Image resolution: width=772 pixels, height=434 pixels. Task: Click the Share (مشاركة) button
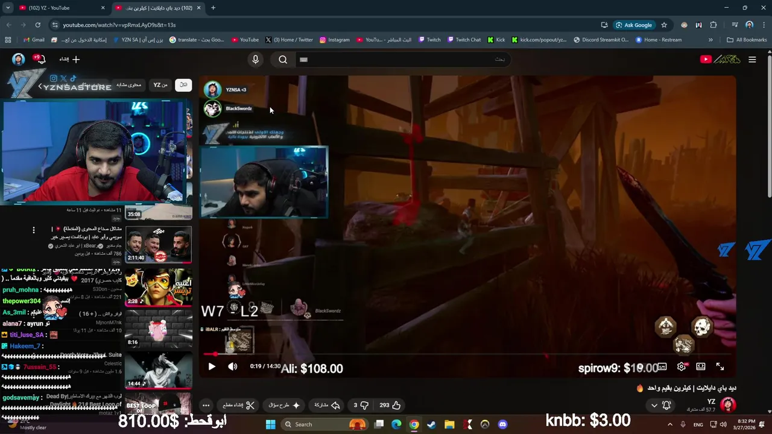327,405
